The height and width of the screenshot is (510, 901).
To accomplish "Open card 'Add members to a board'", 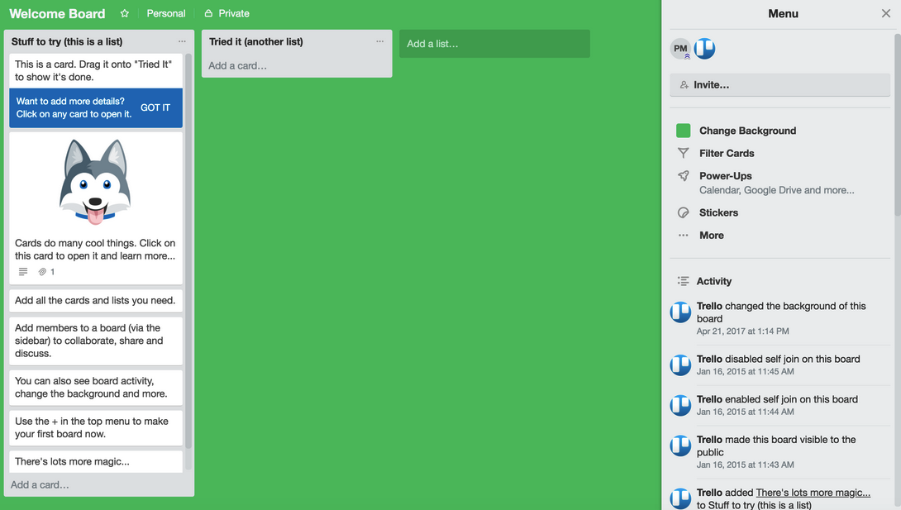I will [x=96, y=341].
